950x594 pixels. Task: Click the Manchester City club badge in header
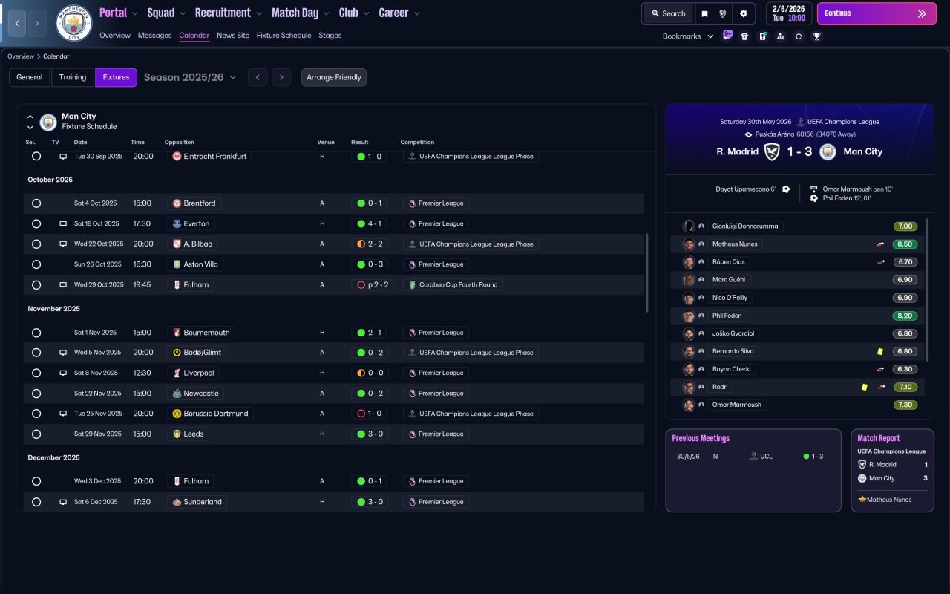(x=74, y=23)
